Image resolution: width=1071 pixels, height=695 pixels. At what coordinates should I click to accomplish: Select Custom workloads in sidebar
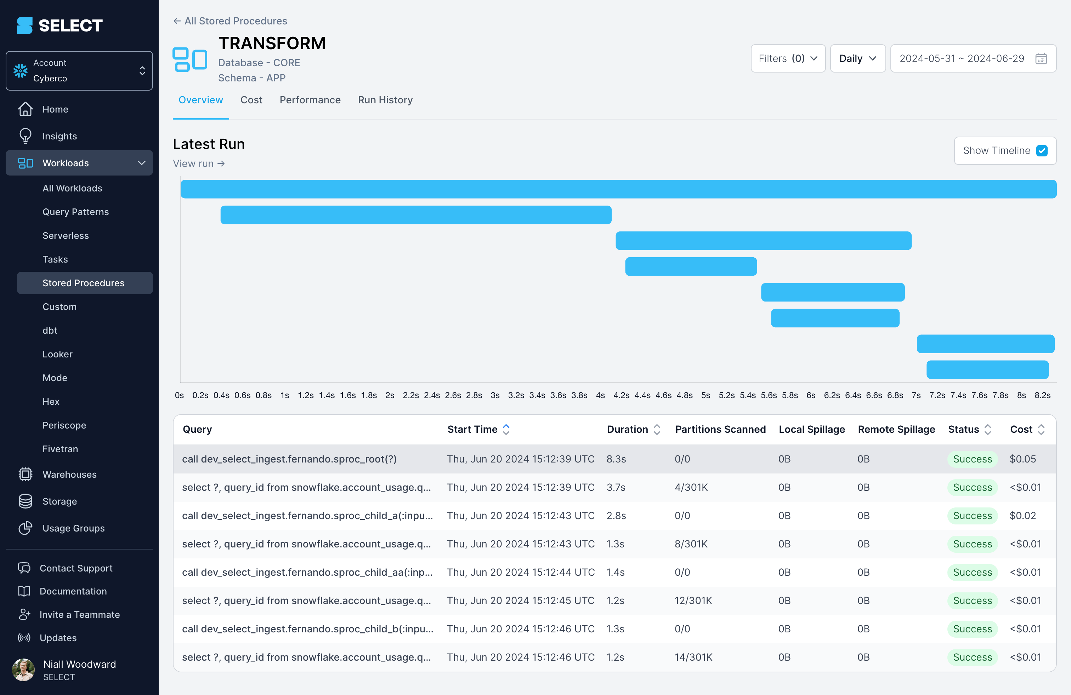(59, 306)
